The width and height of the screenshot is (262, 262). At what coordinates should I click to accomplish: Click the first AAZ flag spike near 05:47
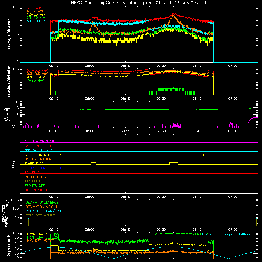point(61,181)
